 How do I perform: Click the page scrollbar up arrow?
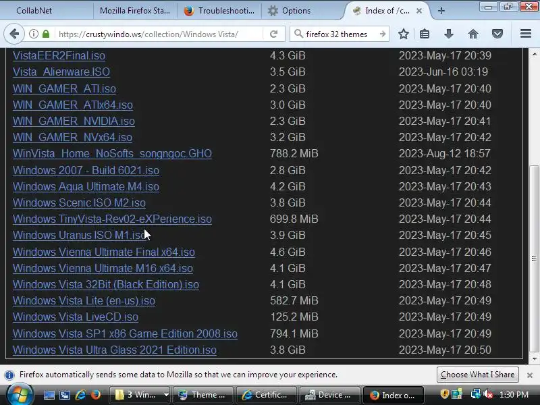click(534, 54)
